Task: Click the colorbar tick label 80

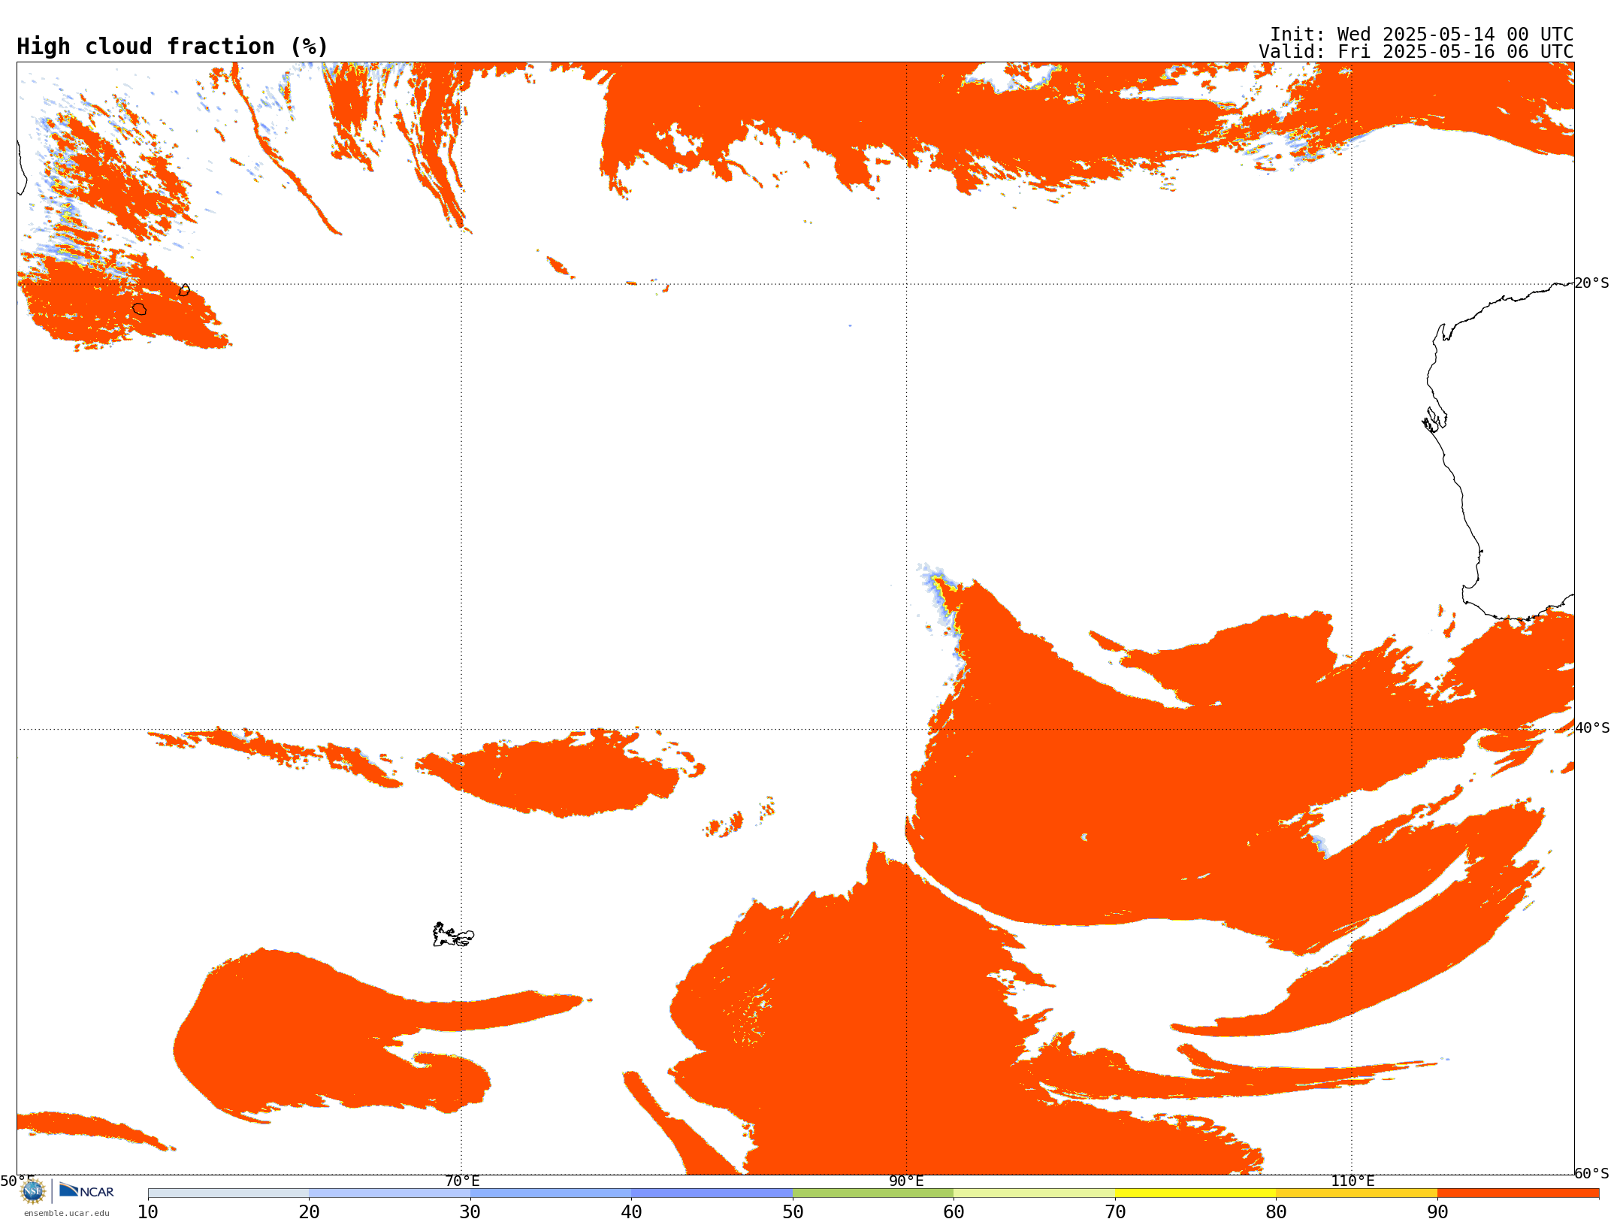Action: pyautogui.click(x=1276, y=1212)
